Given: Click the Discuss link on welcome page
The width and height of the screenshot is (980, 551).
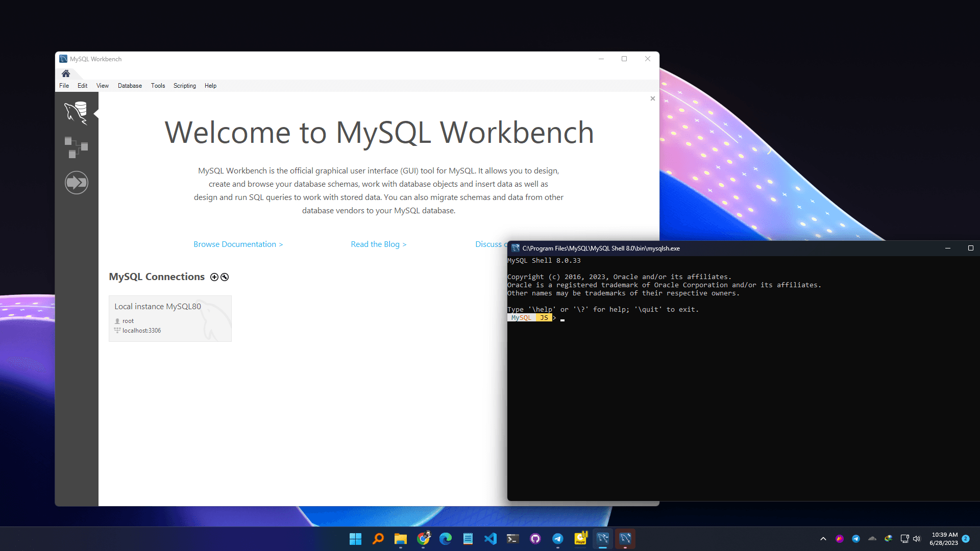Looking at the screenshot, I should 491,244.
